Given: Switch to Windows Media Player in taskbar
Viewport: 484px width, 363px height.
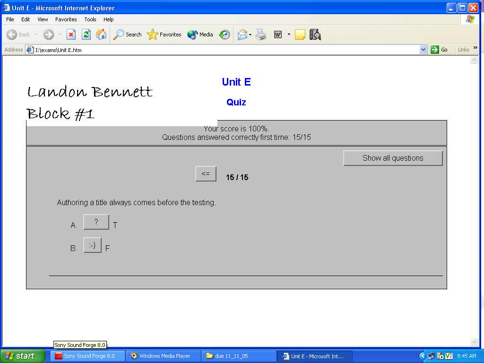Looking at the screenshot, I should tap(164, 356).
